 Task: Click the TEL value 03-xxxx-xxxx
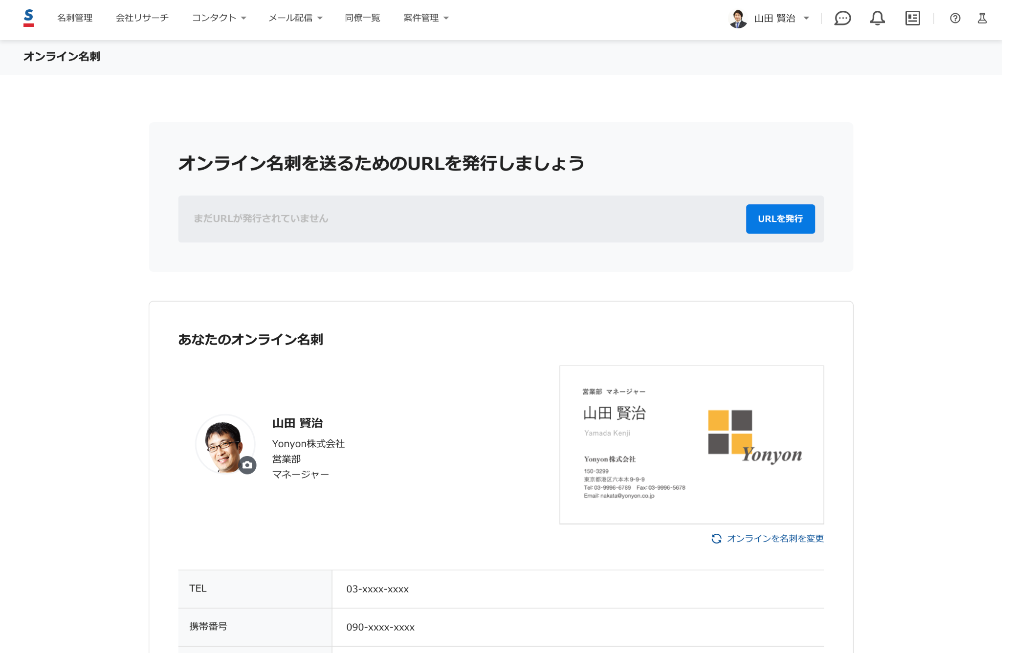tap(377, 589)
